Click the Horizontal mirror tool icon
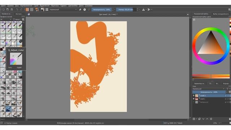231x130 pixels. [143, 10]
